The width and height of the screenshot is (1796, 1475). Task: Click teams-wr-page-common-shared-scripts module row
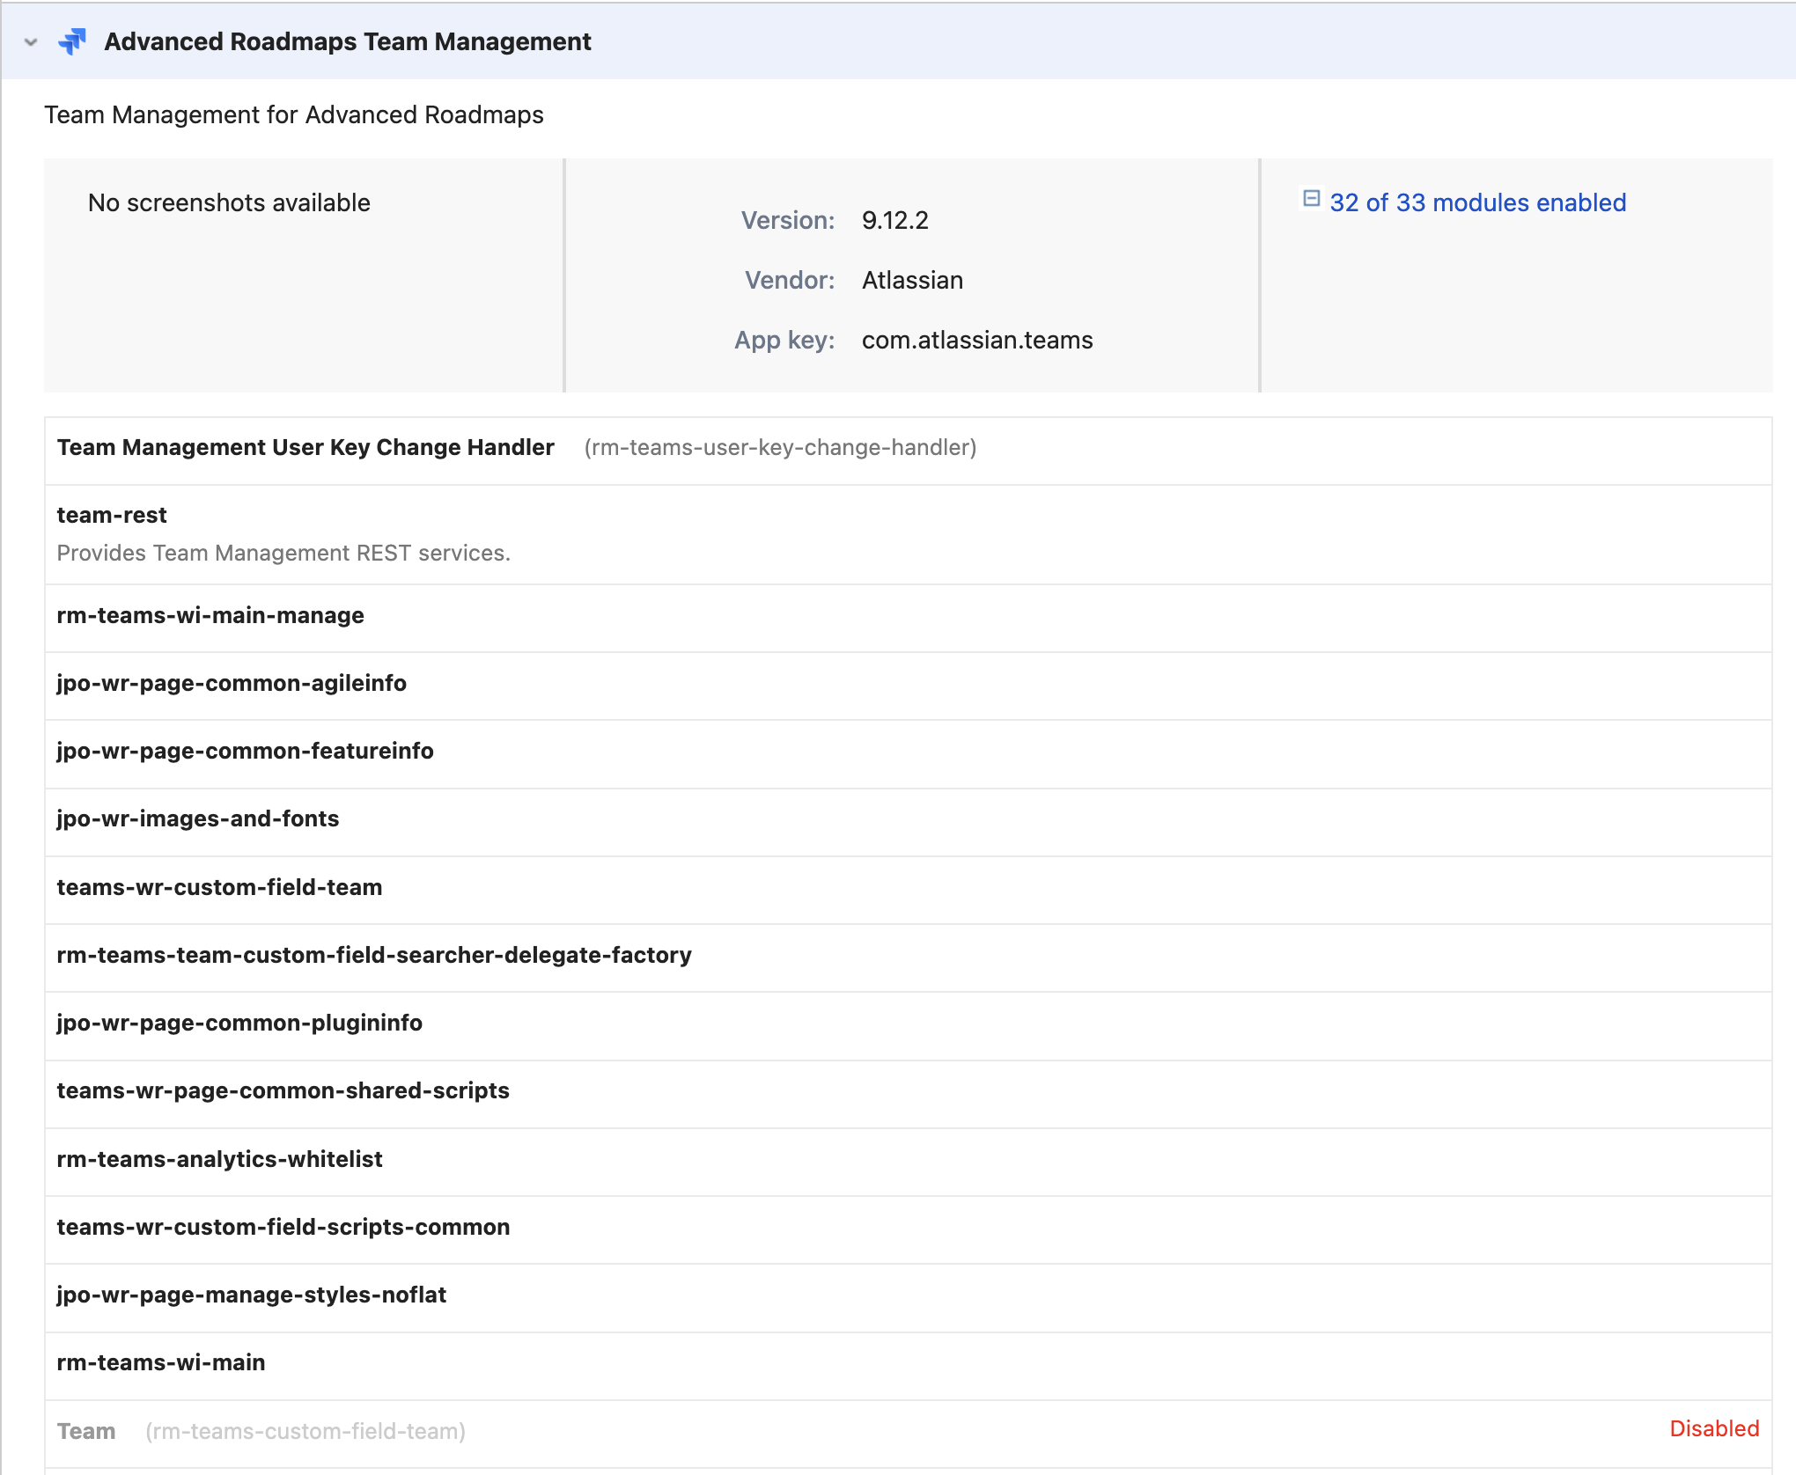pyautogui.click(x=283, y=1090)
